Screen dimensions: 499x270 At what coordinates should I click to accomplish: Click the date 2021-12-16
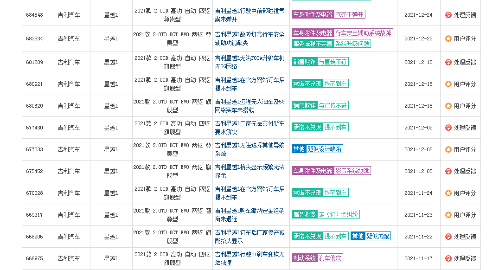coord(418,62)
